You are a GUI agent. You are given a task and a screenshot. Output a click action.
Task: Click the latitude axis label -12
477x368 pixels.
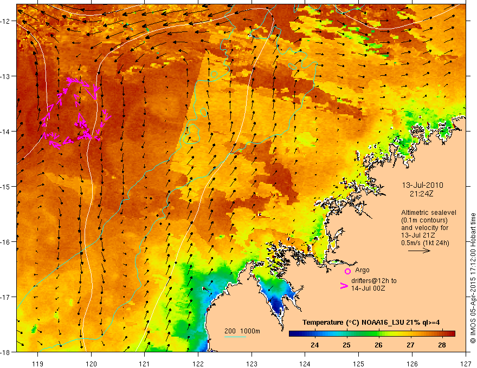coord(5,21)
